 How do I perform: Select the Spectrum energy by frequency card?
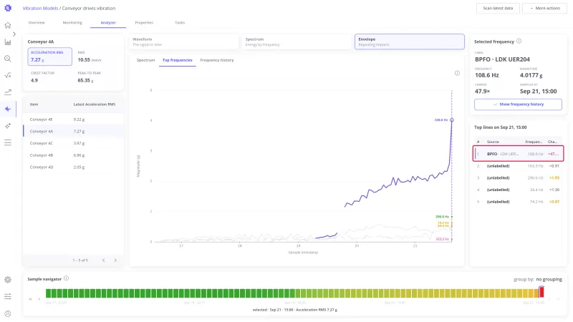297,42
